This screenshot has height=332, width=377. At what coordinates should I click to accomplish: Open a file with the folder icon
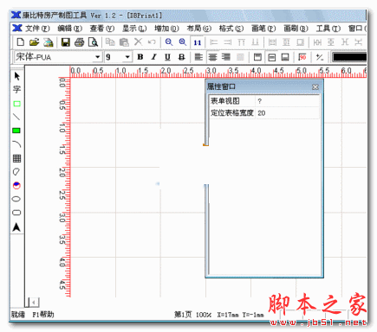[34, 42]
